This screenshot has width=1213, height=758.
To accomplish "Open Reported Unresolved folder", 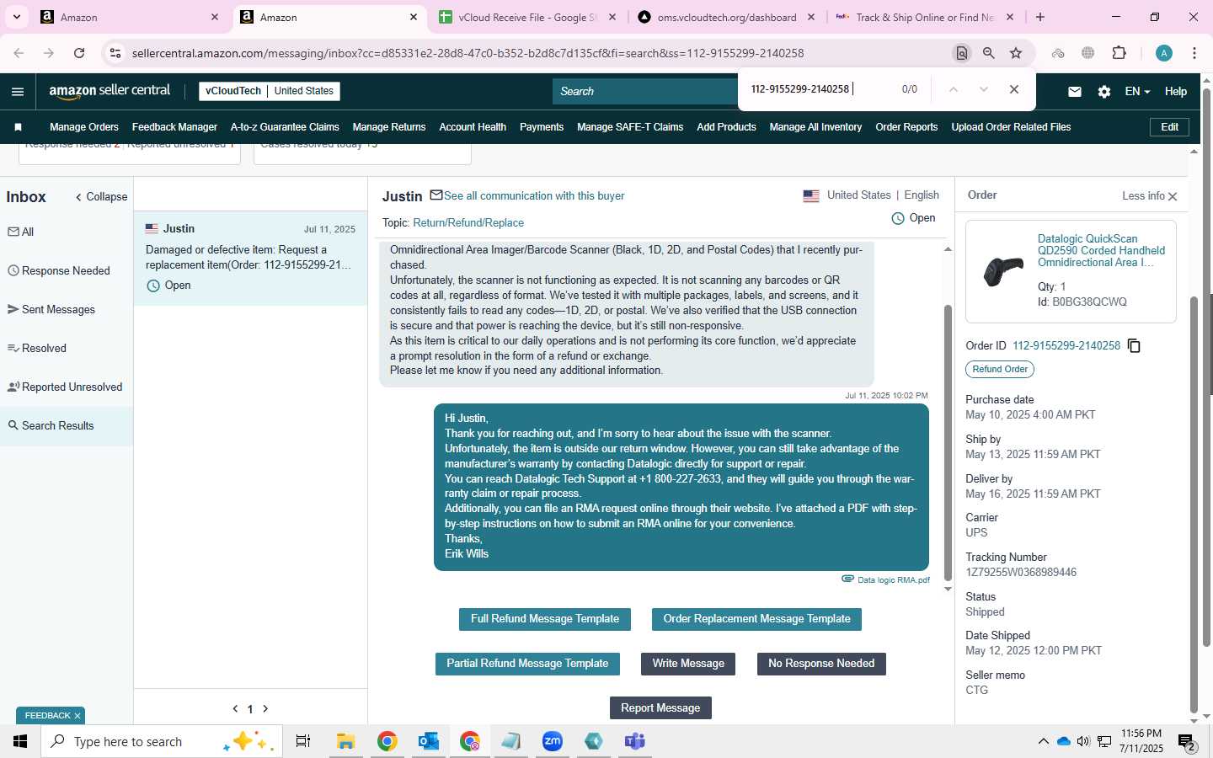I will (67, 387).
